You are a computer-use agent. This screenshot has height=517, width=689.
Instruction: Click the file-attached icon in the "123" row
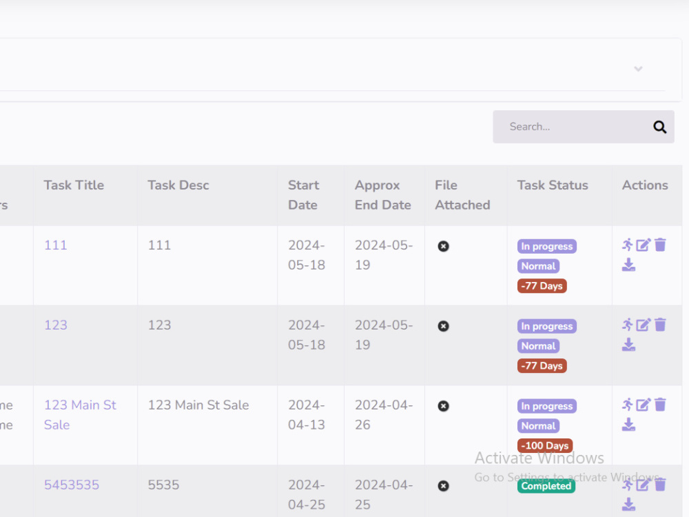pos(443,325)
